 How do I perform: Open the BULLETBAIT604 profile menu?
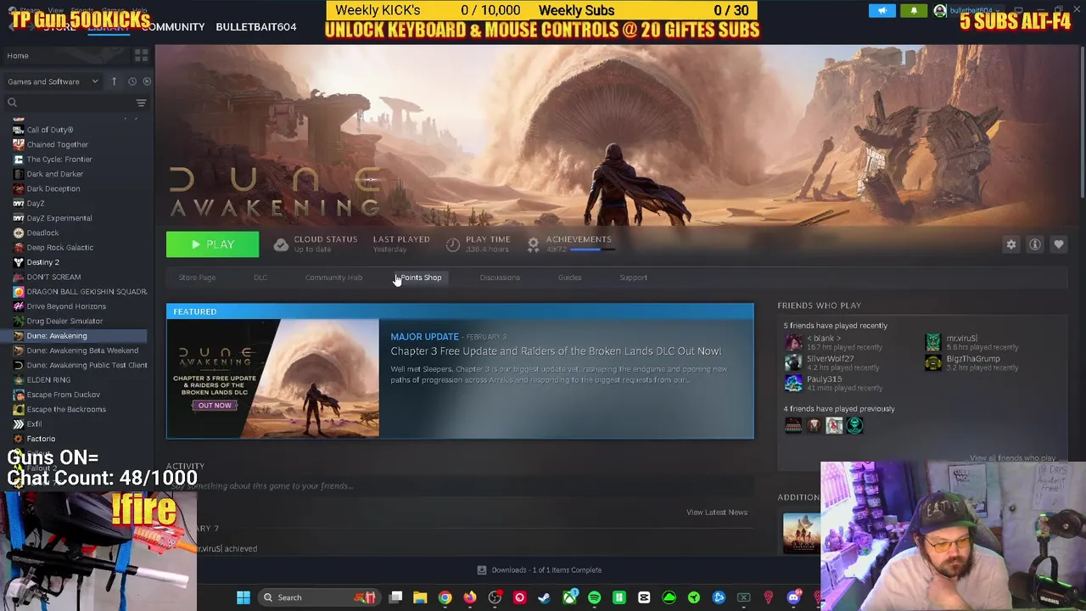256,27
